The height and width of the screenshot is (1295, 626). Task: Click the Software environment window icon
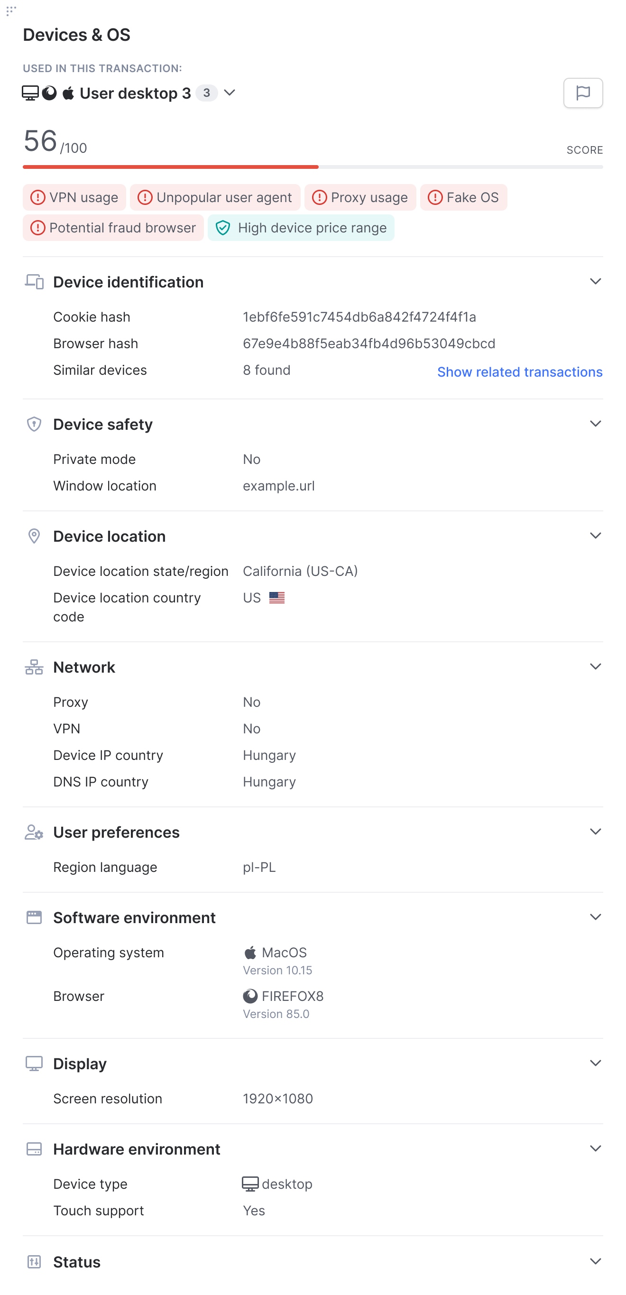(34, 917)
